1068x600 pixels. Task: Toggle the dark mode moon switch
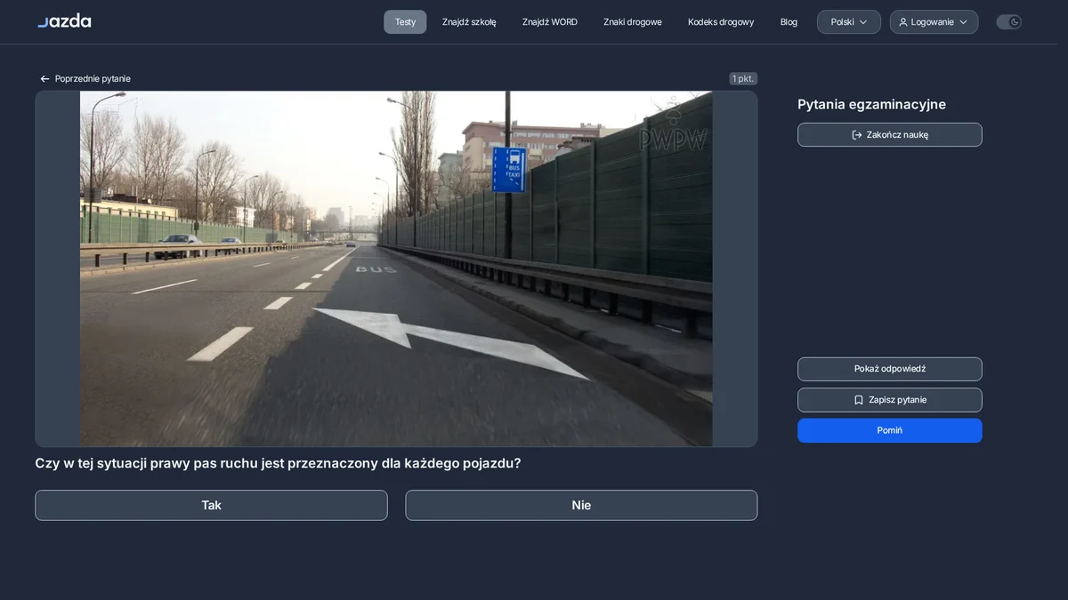click(x=1008, y=22)
